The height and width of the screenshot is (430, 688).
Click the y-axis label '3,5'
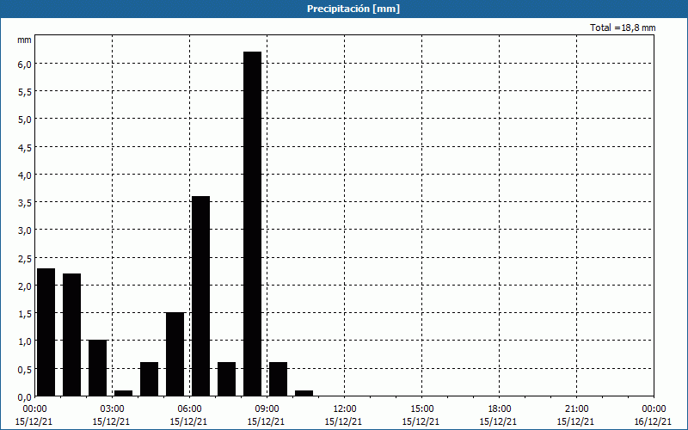(x=24, y=203)
